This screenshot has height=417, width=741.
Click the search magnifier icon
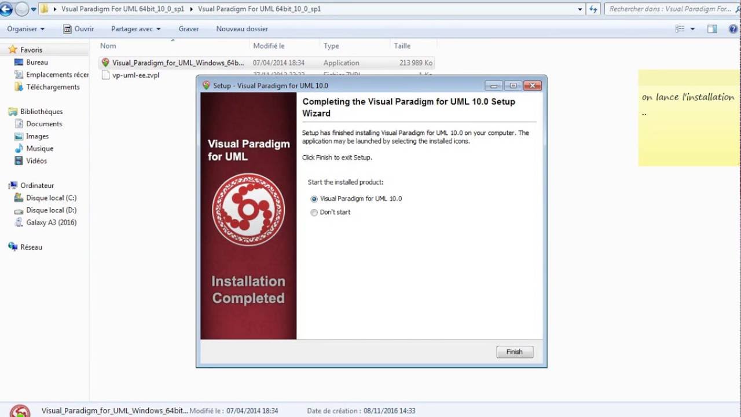pyautogui.click(x=737, y=9)
